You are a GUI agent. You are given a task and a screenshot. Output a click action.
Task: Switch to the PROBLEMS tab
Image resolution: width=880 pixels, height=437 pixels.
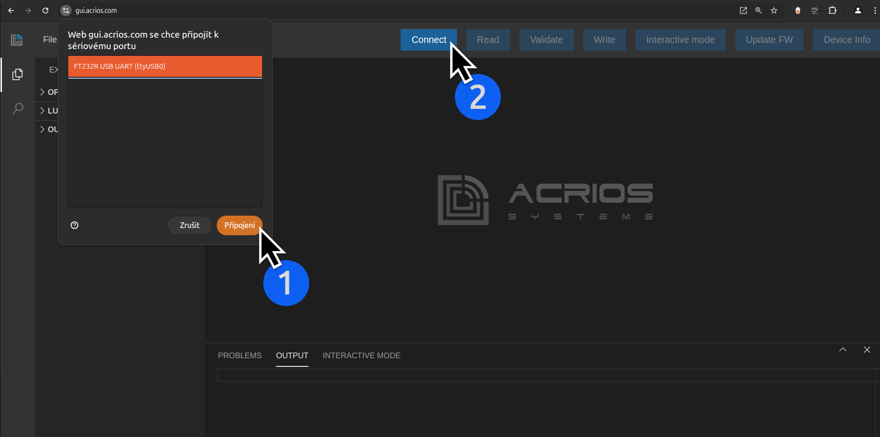click(x=240, y=355)
